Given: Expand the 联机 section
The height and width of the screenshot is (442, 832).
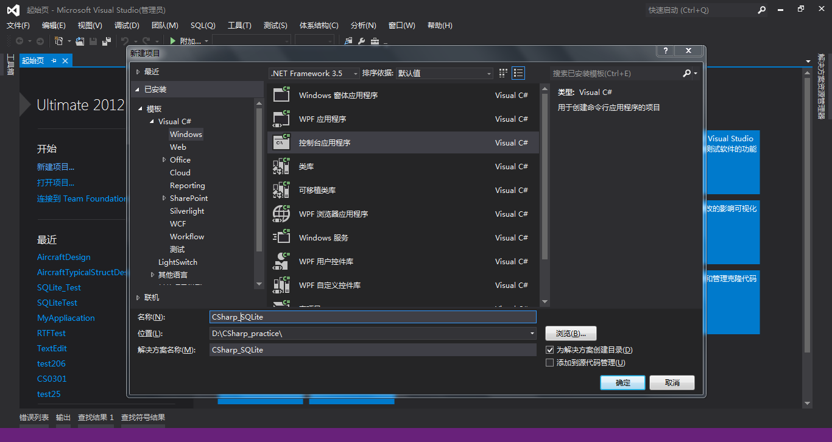Looking at the screenshot, I should pyautogui.click(x=138, y=298).
